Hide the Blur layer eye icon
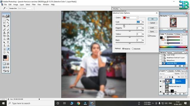Screen dimensions: 190x106 pos(161,91)
